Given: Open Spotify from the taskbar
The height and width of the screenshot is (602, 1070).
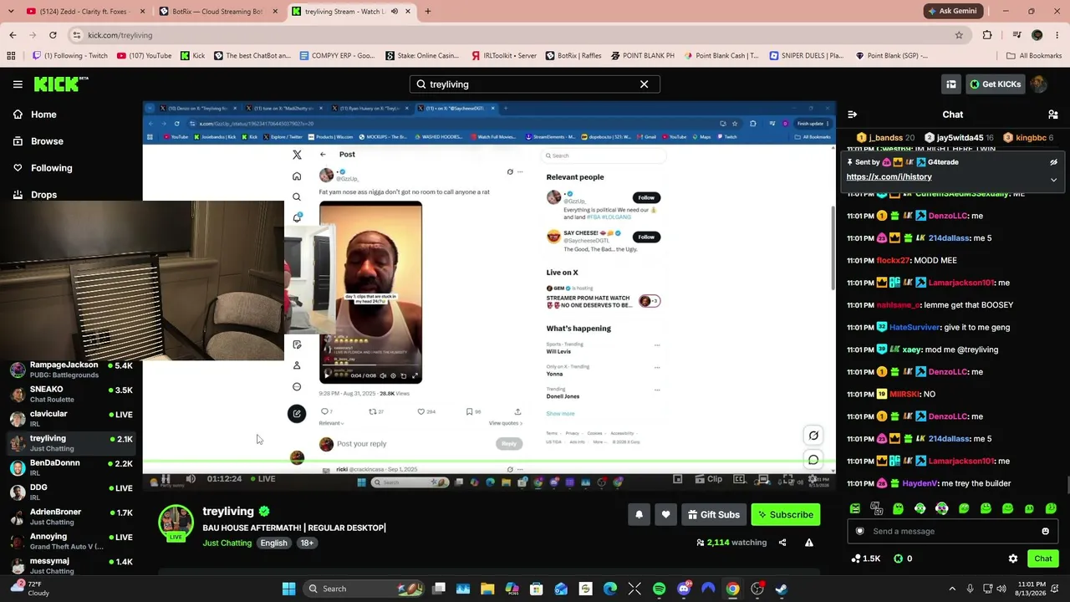Looking at the screenshot, I should click(x=659, y=589).
